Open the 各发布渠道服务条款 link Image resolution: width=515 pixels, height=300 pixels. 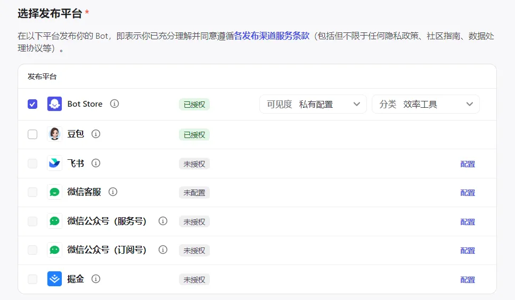(x=272, y=37)
